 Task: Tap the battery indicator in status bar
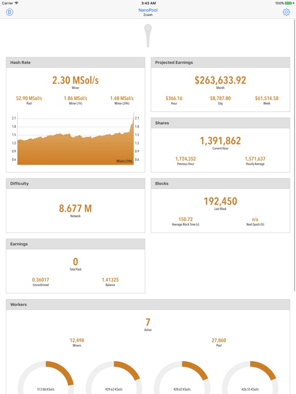(289, 3)
